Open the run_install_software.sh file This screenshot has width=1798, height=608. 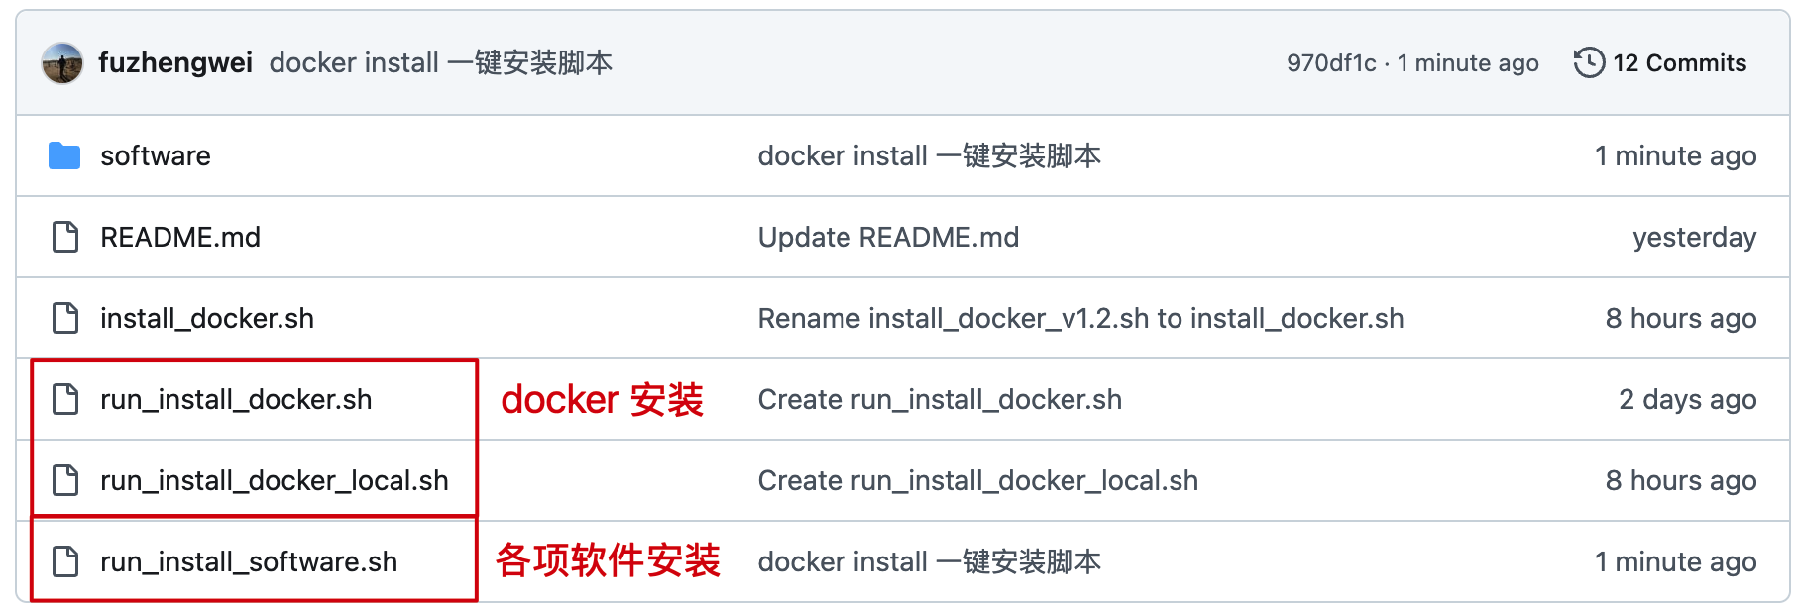[249, 562]
